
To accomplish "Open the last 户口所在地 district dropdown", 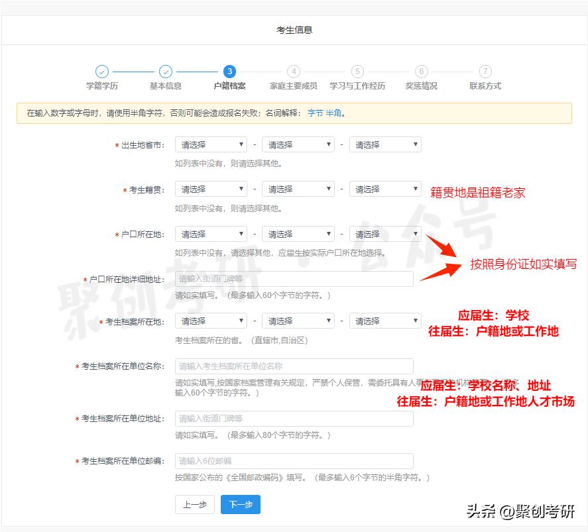I will 385,233.
